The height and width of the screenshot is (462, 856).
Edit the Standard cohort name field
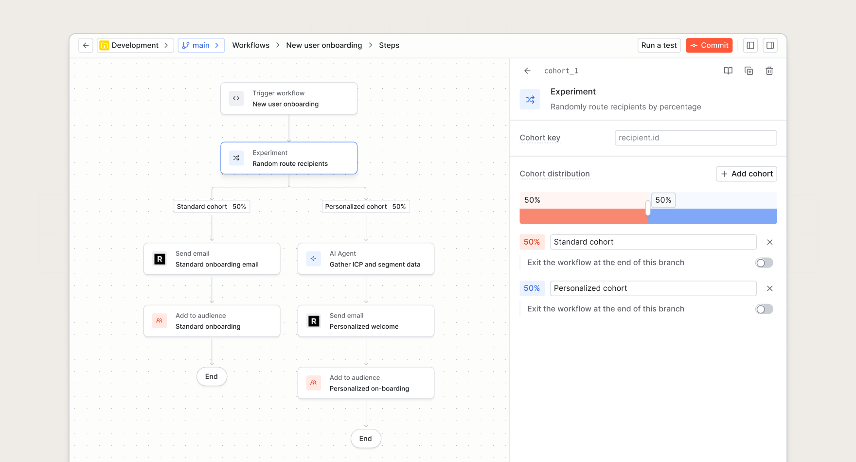pos(653,242)
